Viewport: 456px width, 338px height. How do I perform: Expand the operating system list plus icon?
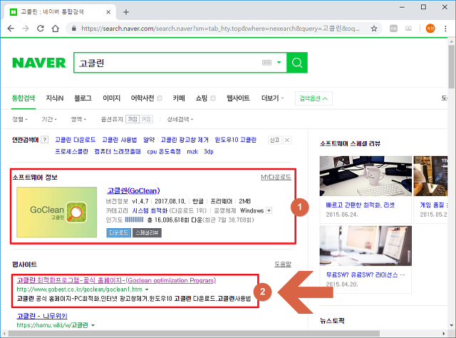[x=269, y=210]
